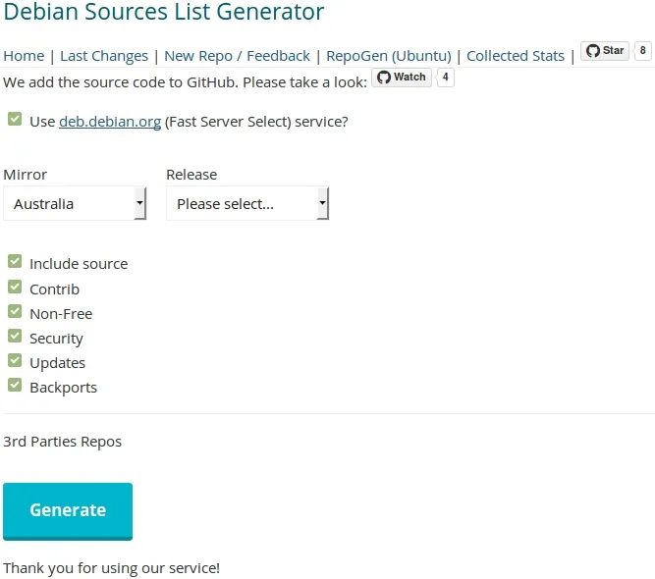Image resolution: width=655 pixels, height=579 pixels.
Task: Open the Collected Stats page
Action: [516, 56]
